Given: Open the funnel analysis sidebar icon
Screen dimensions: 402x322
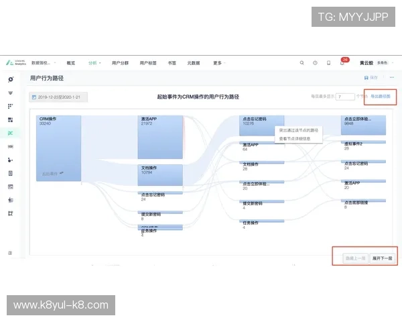Looking at the screenshot, I should (x=10, y=93).
